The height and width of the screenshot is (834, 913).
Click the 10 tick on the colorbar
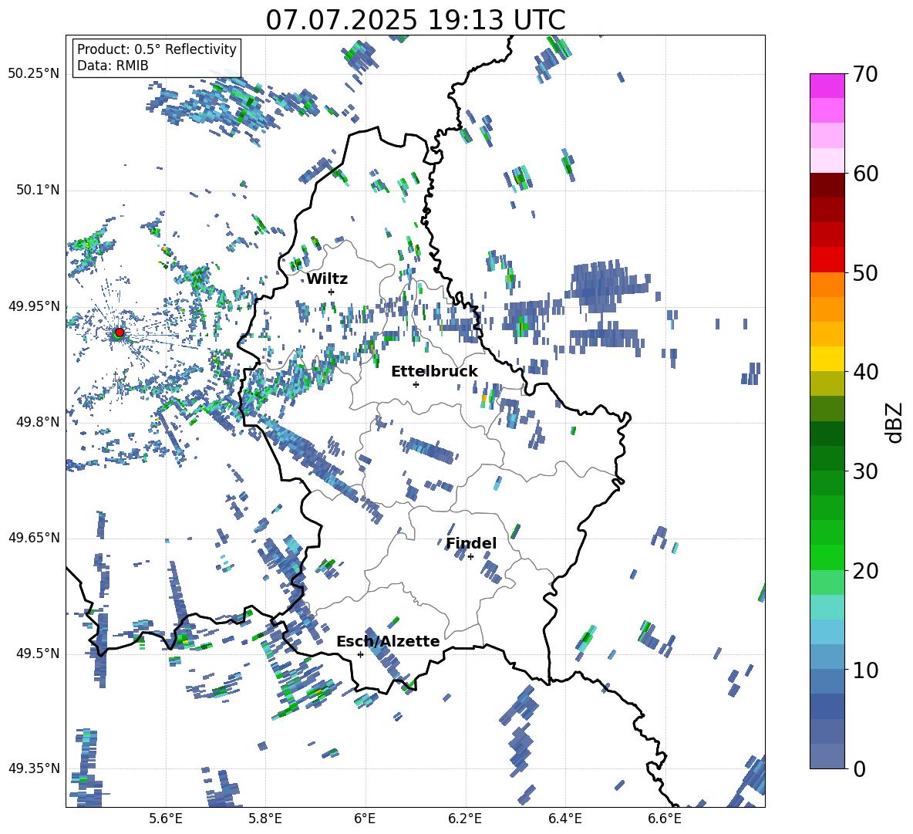(865, 670)
